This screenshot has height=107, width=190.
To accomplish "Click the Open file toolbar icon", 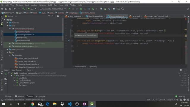I will tap(2, 9).
